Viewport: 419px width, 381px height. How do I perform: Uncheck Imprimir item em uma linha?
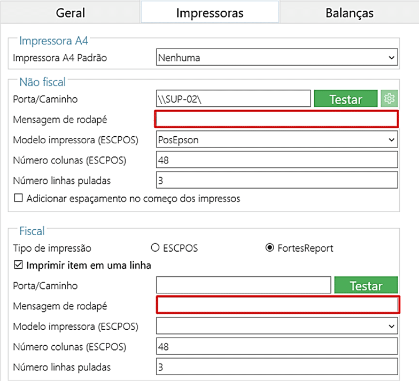pos(19,266)
